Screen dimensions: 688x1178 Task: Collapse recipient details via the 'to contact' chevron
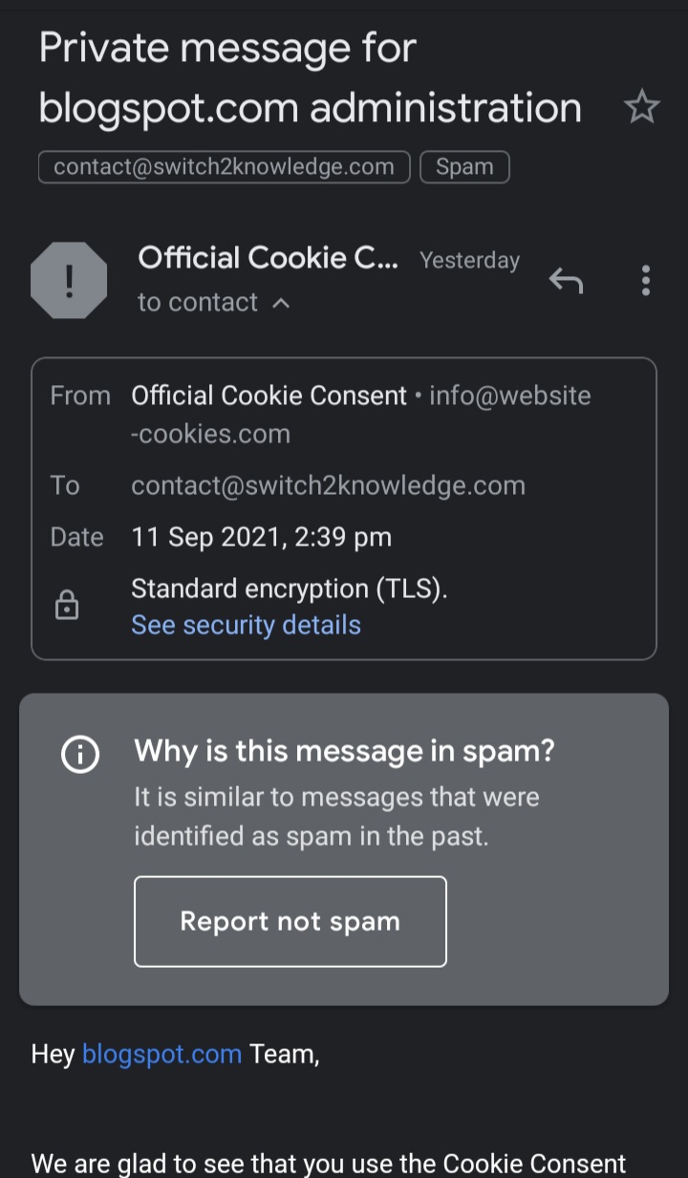[281, 303]
